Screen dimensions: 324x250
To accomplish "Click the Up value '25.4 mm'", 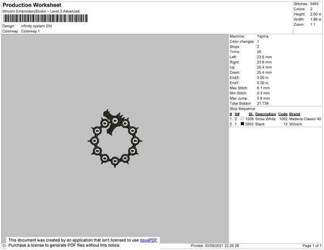I will (264, 67).
